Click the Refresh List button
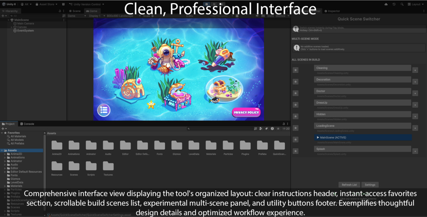The height and width of the screenshot is (217, 427). coord(349,185)
